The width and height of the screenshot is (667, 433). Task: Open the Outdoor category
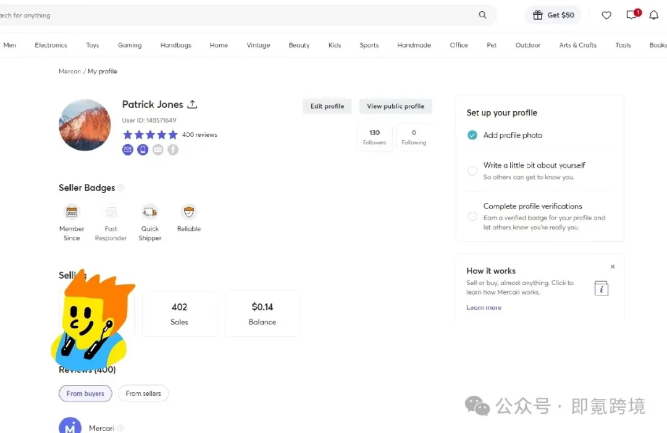[x=528, y=45]
